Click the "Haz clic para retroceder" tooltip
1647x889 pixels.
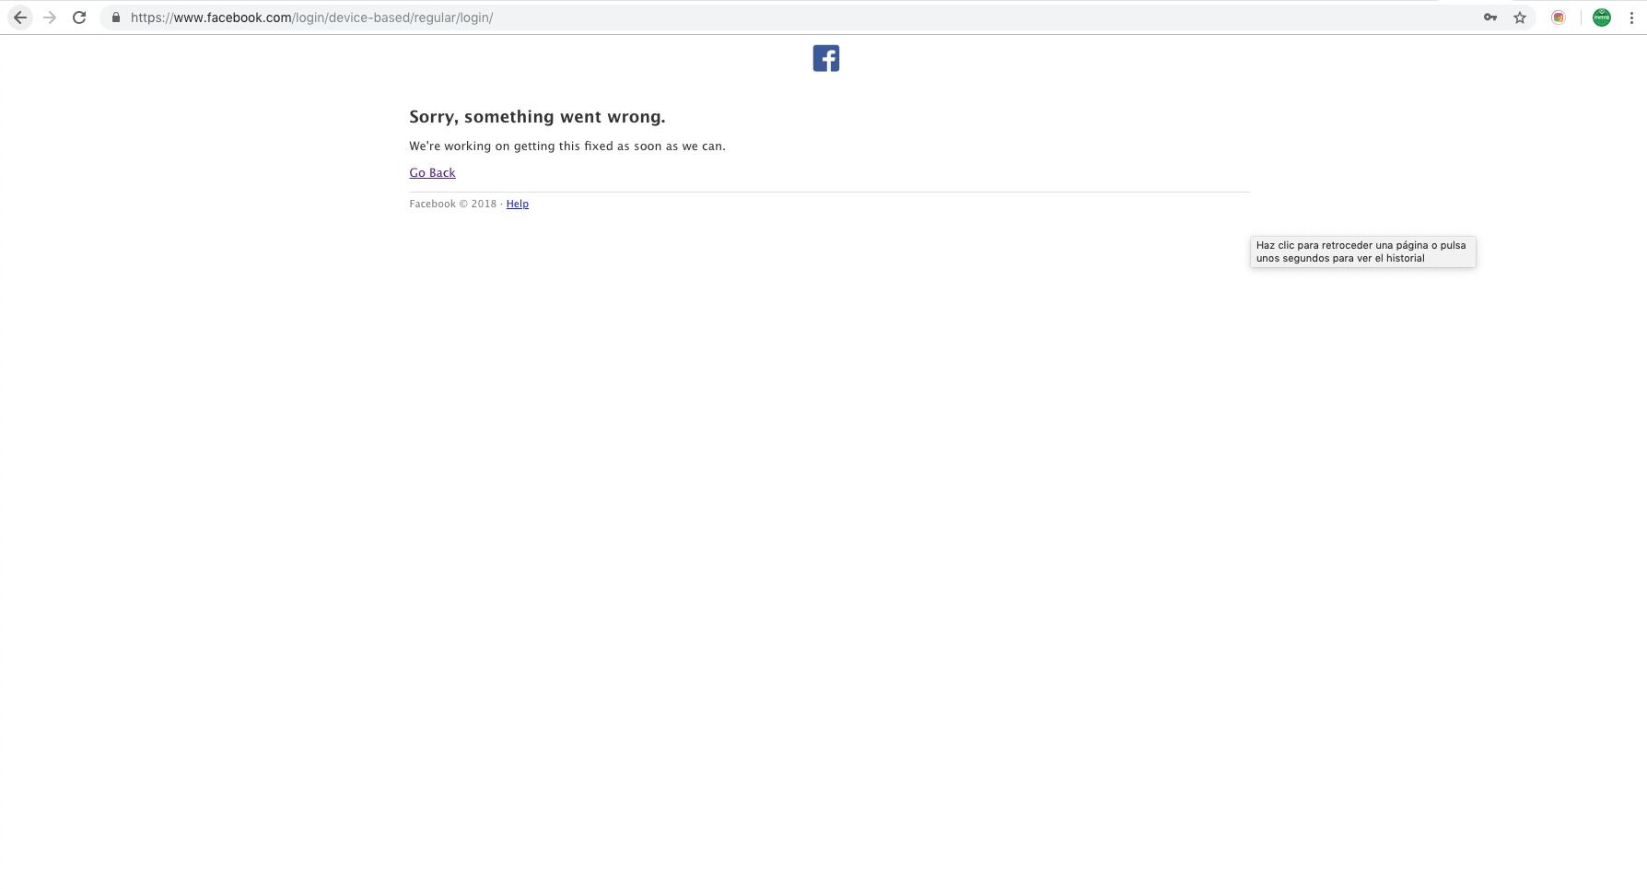point(1362,251)
